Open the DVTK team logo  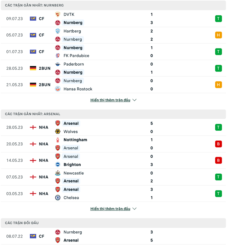tap(58, 14)
